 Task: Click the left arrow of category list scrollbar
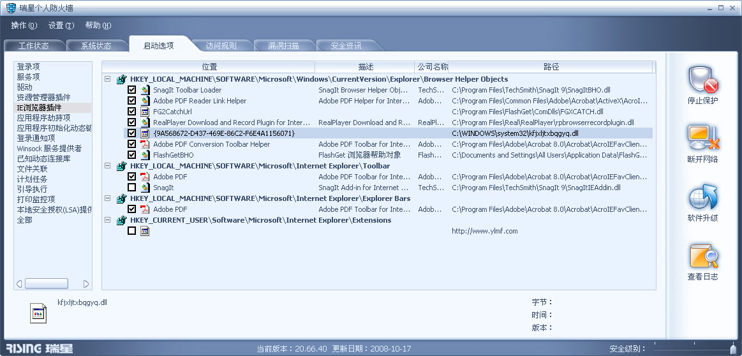click(x=19, y=284)
